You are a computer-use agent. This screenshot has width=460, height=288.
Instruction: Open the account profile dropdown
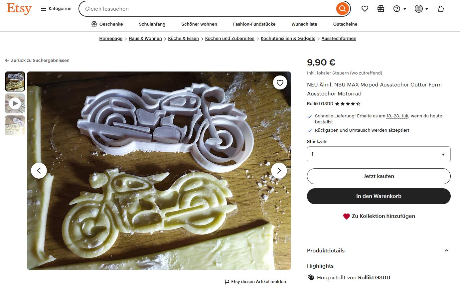click(x=421, y=9)
